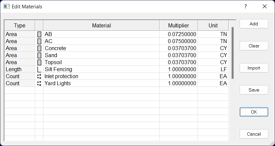Select the Concrete material area icon
This screenshot has width=275, height=146.
pos(39,48)
